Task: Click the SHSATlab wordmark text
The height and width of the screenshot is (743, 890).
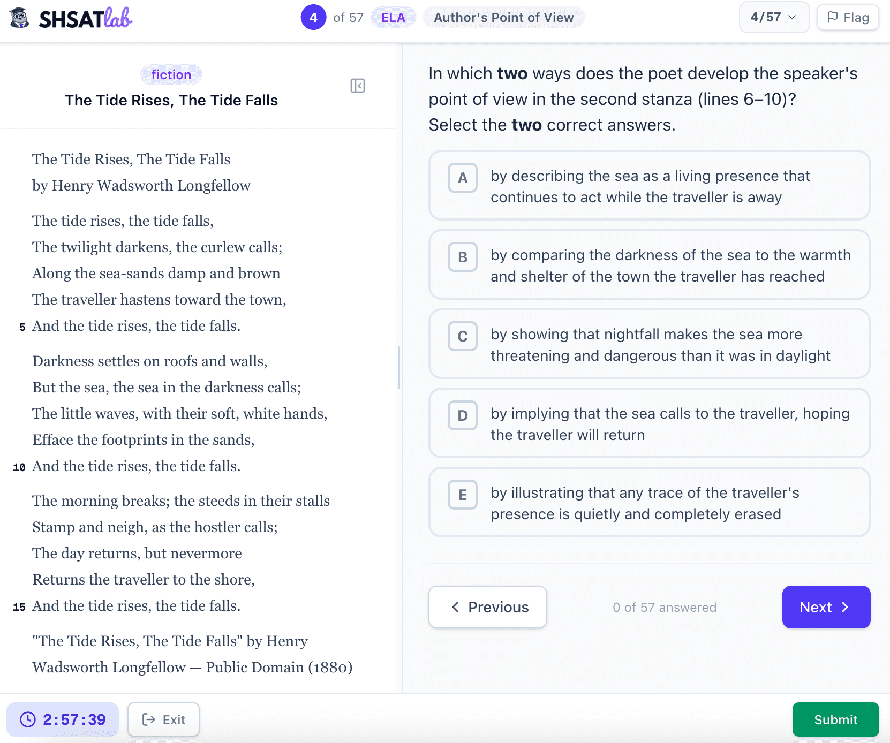Action: 86,18
